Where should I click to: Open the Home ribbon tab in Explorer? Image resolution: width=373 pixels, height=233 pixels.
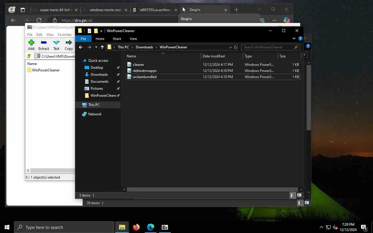[100, 39]
